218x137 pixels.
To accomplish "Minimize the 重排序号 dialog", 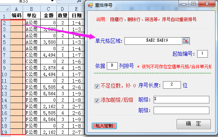I will [x=184, y=4].
